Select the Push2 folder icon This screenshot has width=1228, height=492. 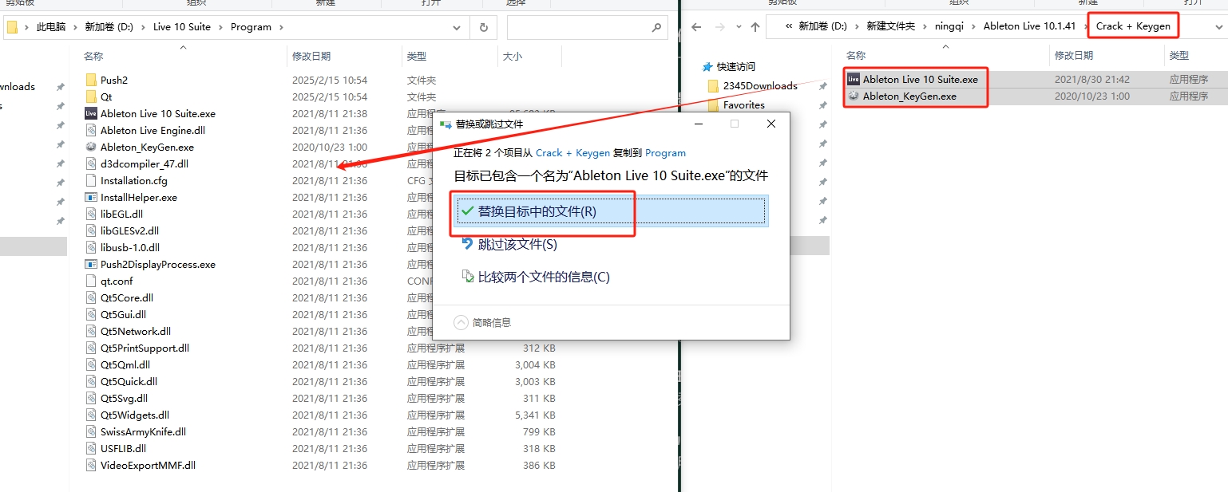(x=91, y=80)
